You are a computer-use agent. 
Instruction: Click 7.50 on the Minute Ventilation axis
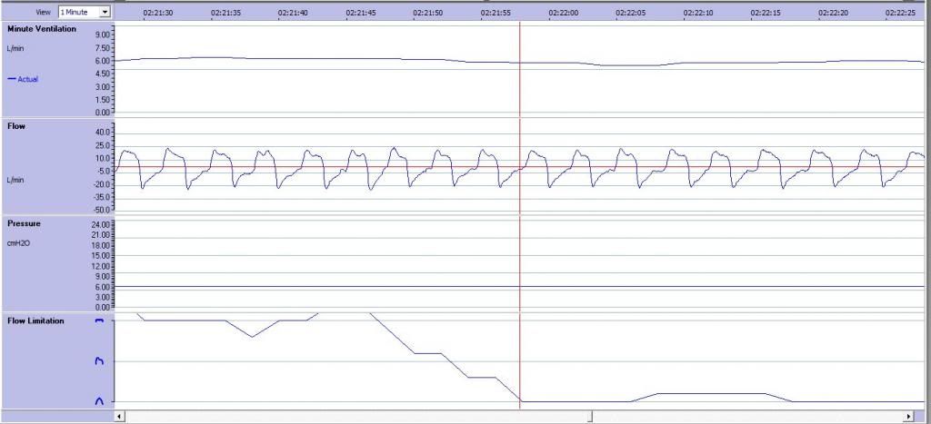point(102,47)
